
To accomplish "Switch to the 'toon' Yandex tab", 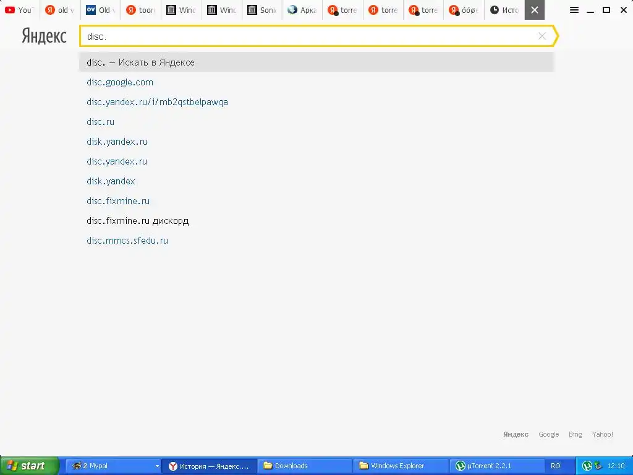I will coord(140,10).
